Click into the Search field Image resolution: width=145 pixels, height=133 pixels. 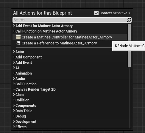70,20
